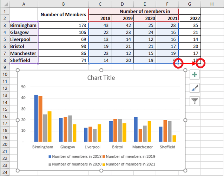Click the 2018 year header cell
Viewport: 224px width, 176px height.
pyautogui.click(x=100, y=18)
